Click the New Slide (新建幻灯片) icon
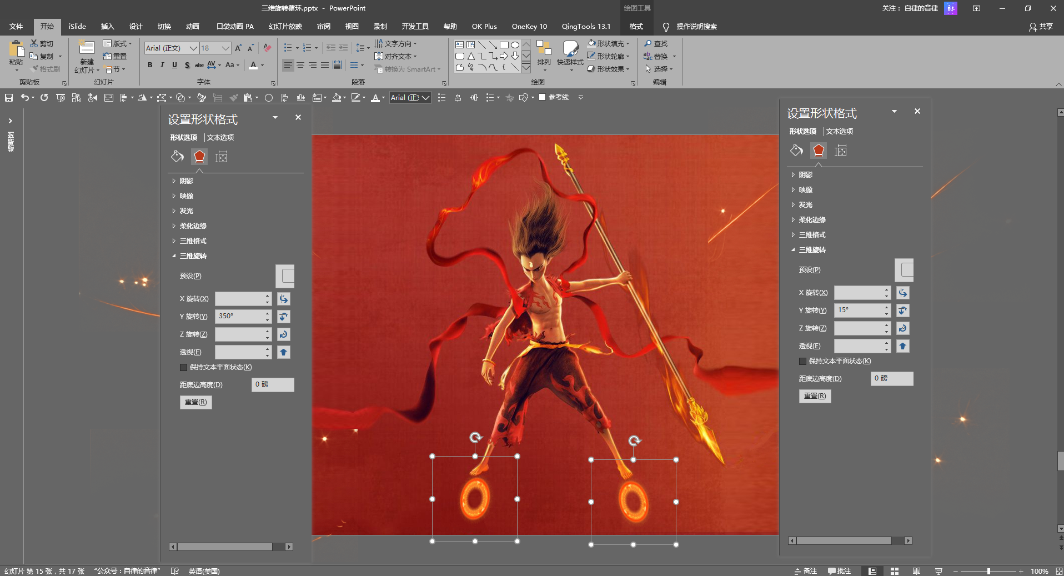The height and width of the screenshot is (576, 1064). [x=86, y=48]
